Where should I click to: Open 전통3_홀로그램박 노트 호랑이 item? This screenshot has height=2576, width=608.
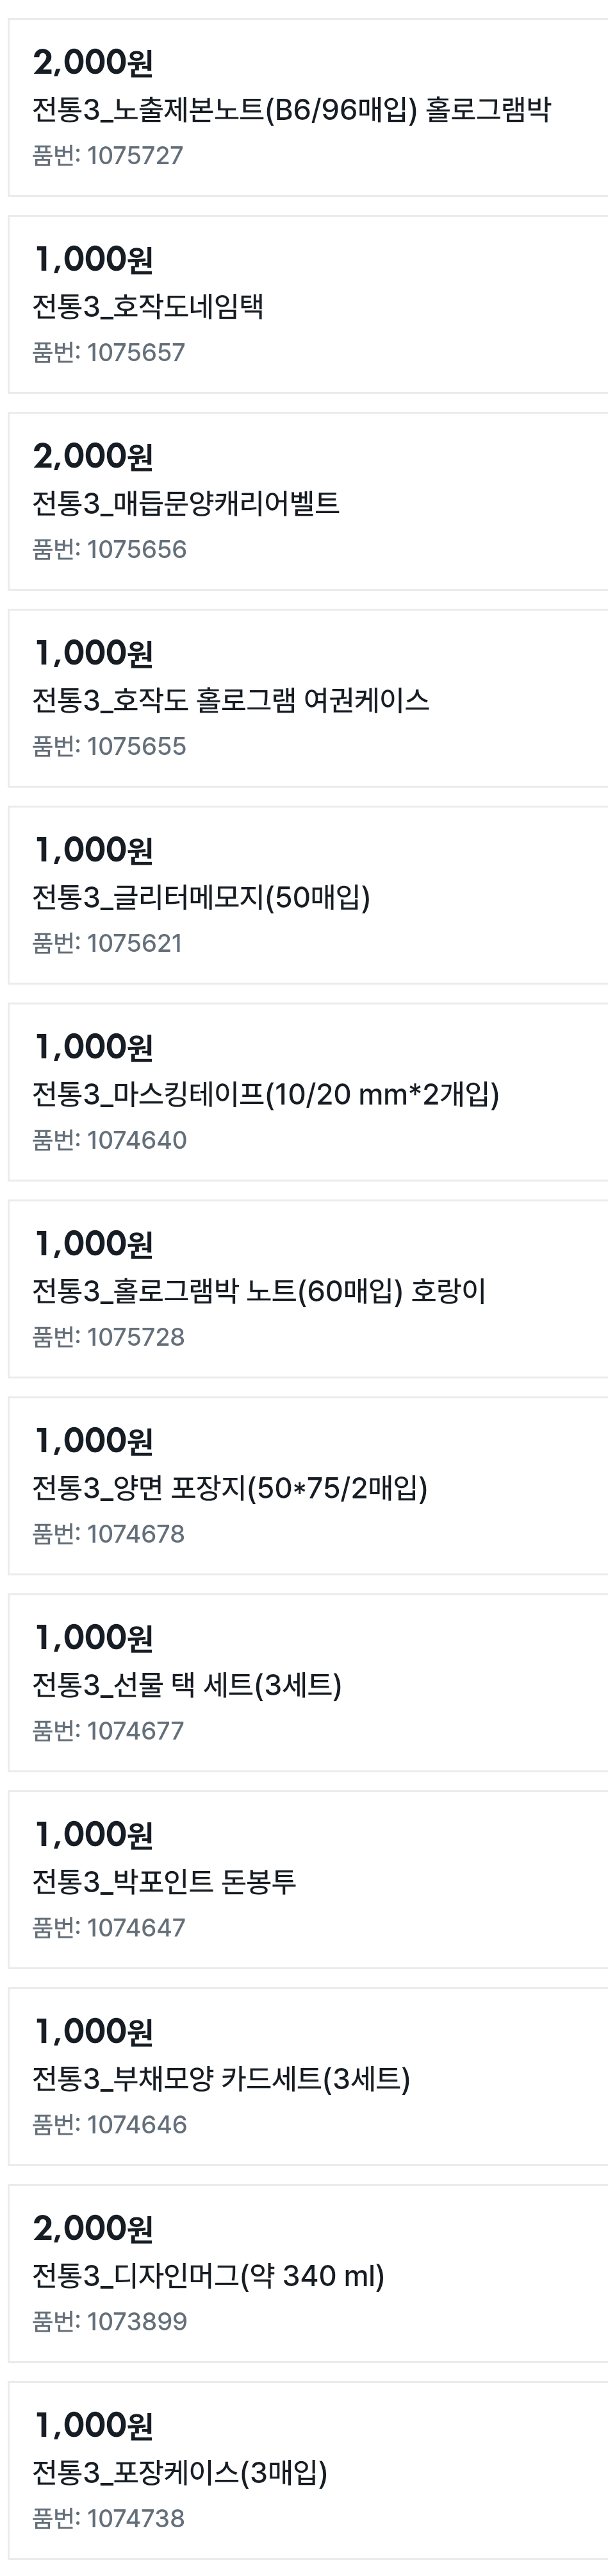pos(259,1291)
